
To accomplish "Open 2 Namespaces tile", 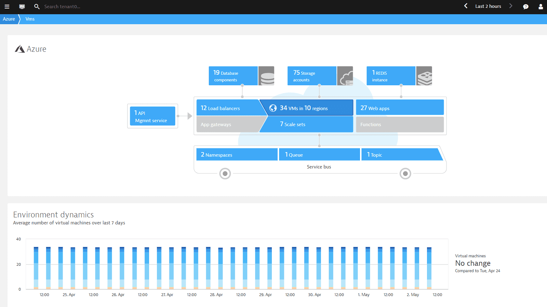I will point(237,154).
